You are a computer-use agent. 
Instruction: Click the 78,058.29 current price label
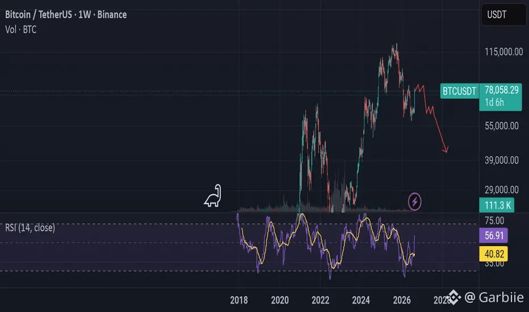(x=501, y=90)
